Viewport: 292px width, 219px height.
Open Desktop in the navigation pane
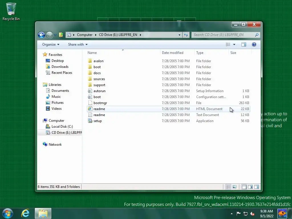58,61
